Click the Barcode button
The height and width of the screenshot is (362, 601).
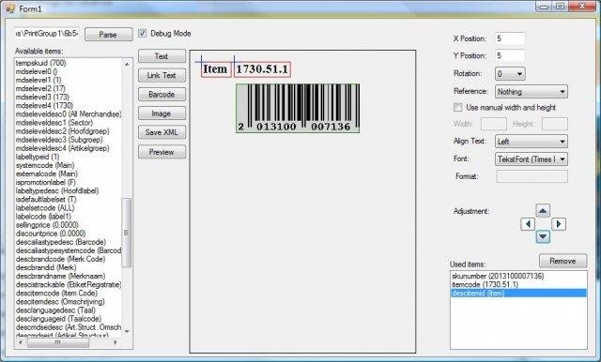click(x=162, y=95)
